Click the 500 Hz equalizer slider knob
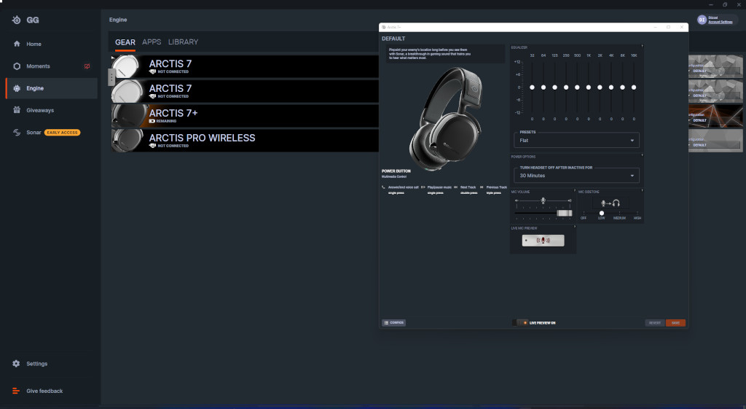 pyautogui.click(x=577, y=87)
